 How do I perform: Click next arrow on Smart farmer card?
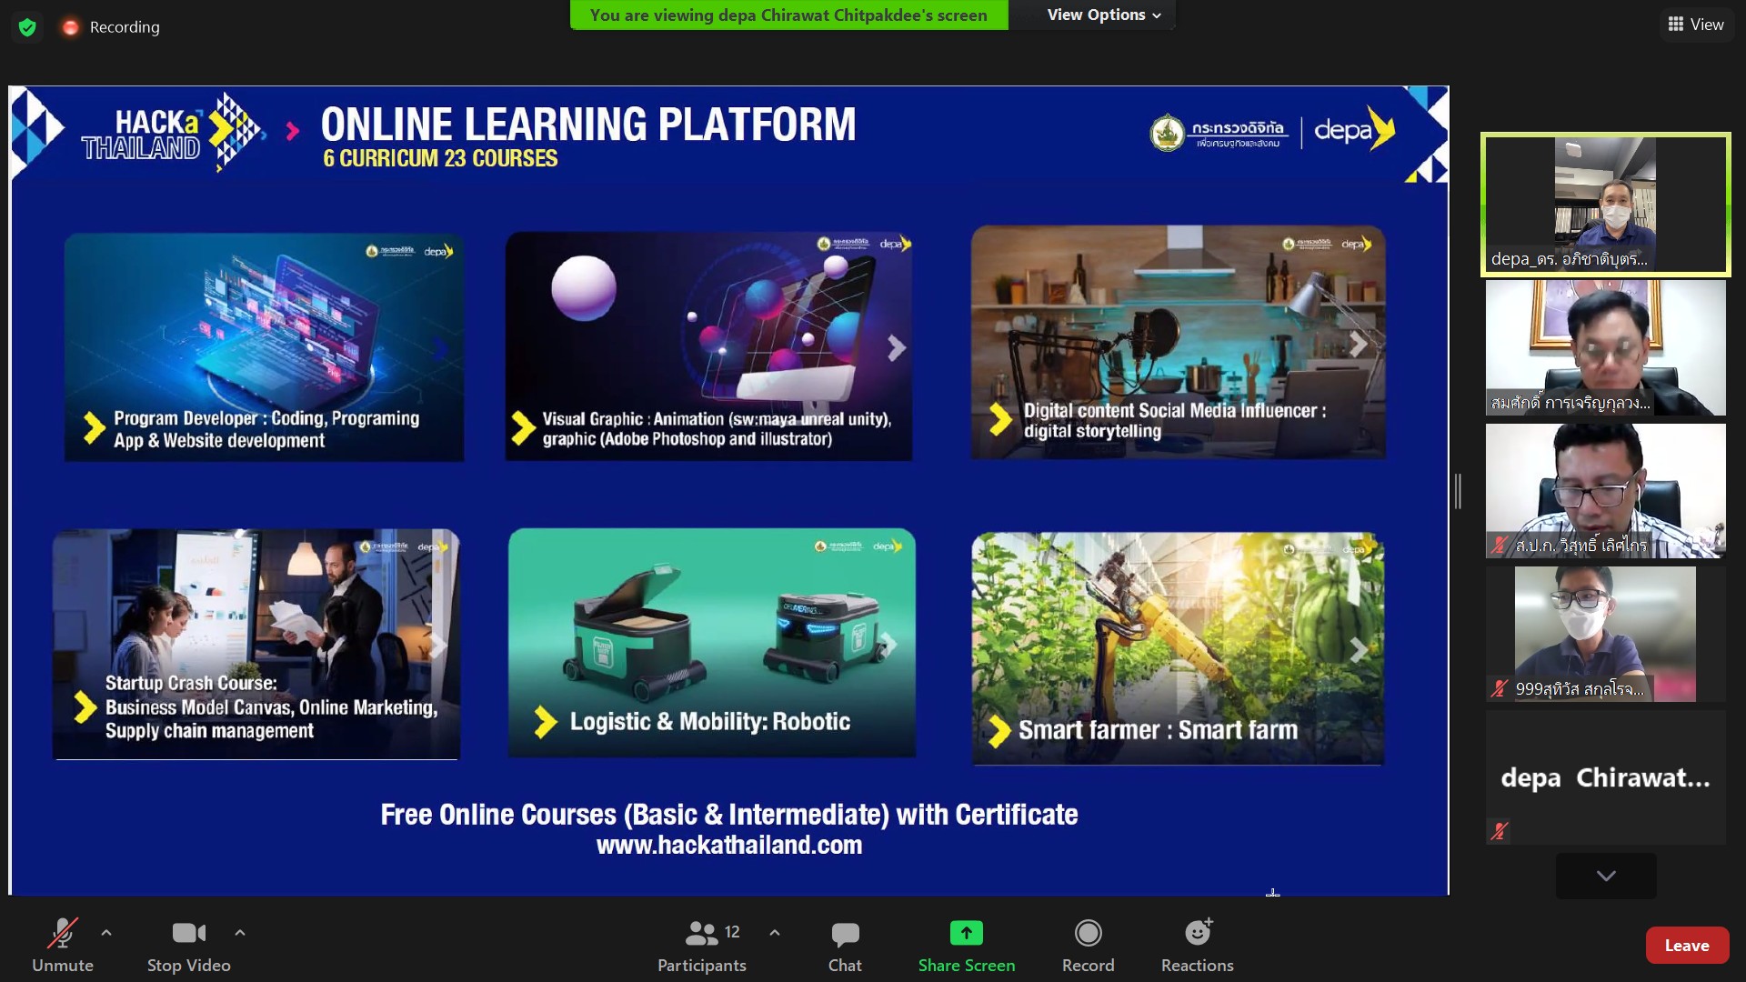1359,649
